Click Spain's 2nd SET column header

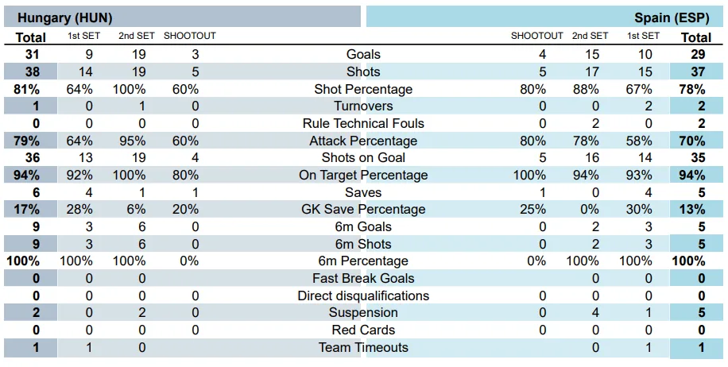[591, 37]
